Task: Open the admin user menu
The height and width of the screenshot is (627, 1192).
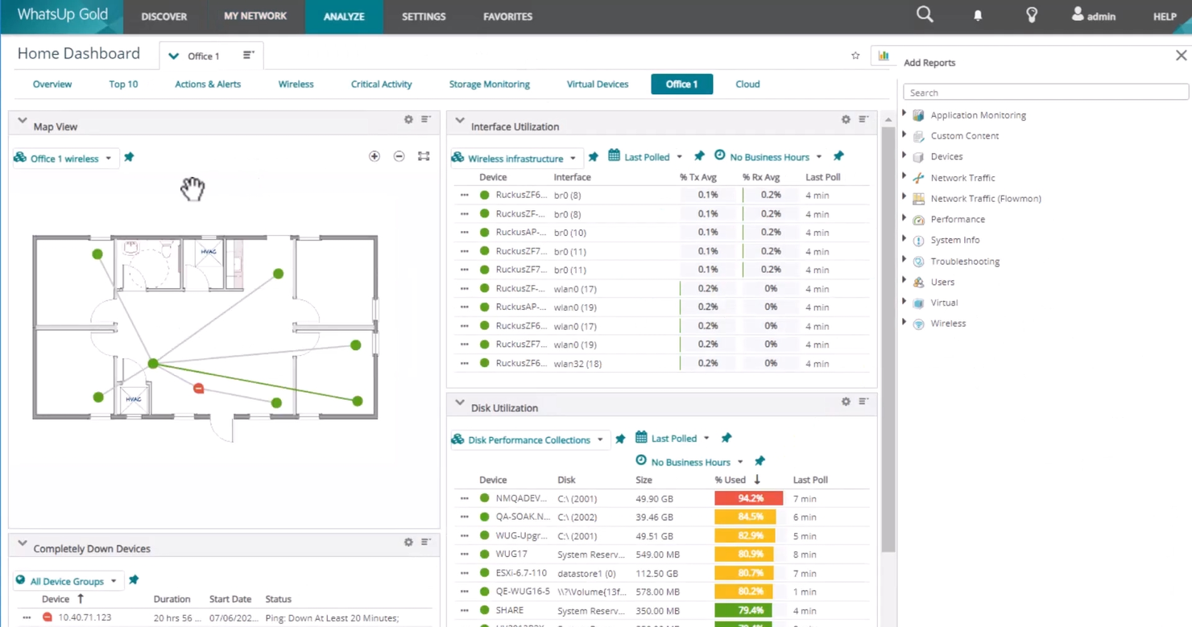Action: (1094, 15)
